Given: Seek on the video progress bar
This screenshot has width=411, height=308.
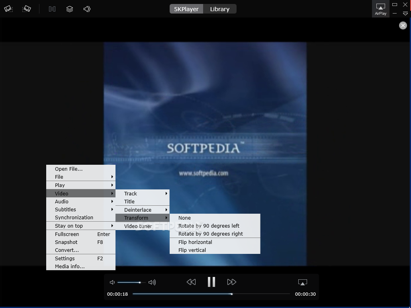Looking at the screenshot, I should [x=211, y=294].
